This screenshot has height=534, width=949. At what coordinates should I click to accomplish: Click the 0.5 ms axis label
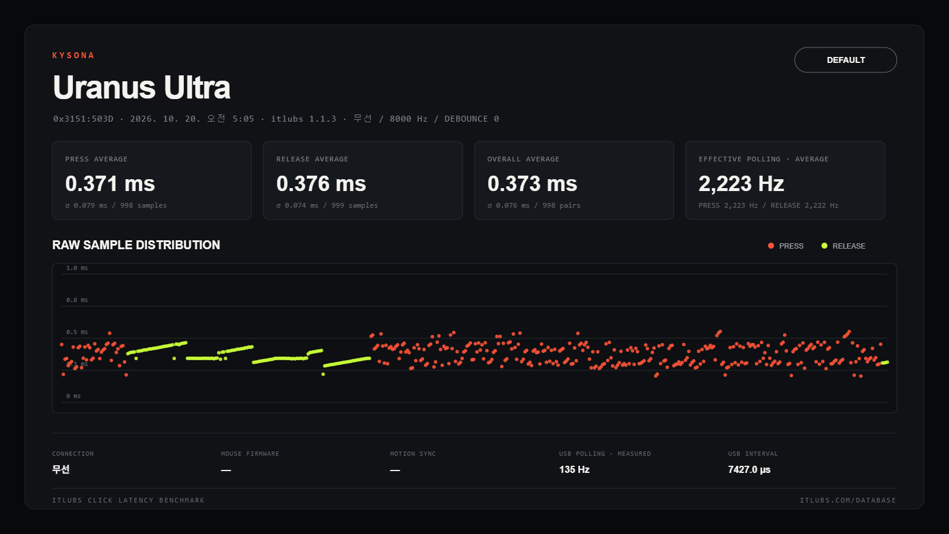click(77, 332)
